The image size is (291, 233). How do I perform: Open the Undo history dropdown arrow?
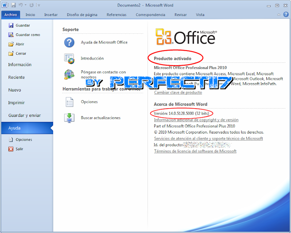point(25,5)
